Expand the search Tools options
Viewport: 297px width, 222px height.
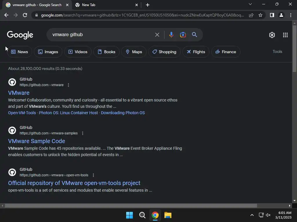click(277, 51)
